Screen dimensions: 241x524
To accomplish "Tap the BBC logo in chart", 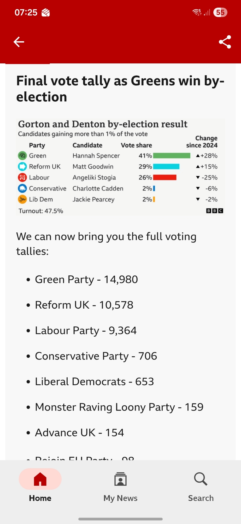I will [x=214, y=211].
